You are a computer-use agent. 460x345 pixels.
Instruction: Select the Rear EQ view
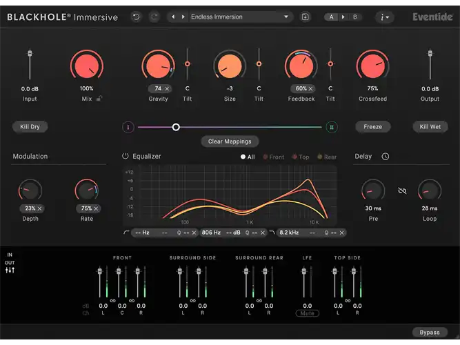coord(327,157)
